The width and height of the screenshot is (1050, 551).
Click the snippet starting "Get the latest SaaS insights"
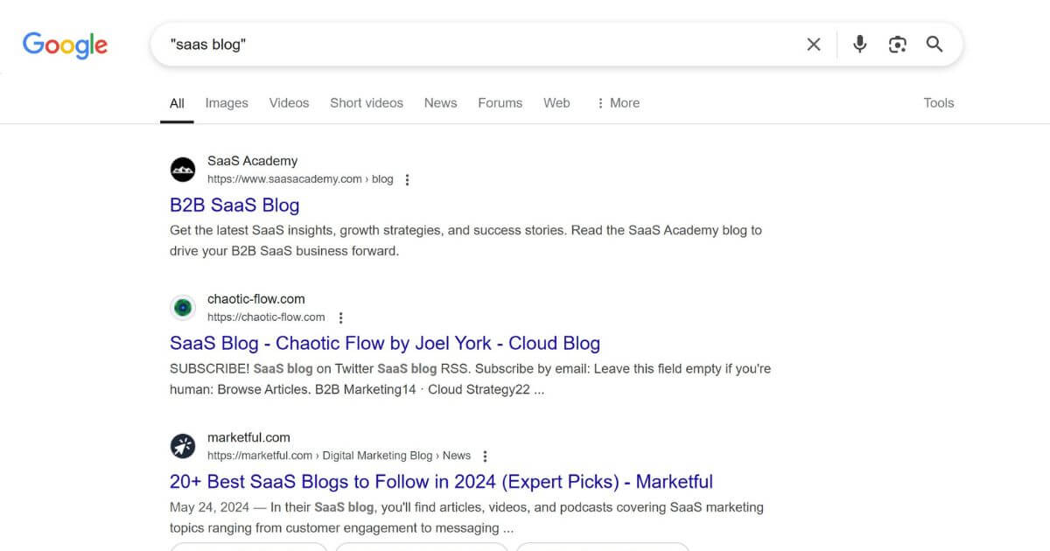465,241
